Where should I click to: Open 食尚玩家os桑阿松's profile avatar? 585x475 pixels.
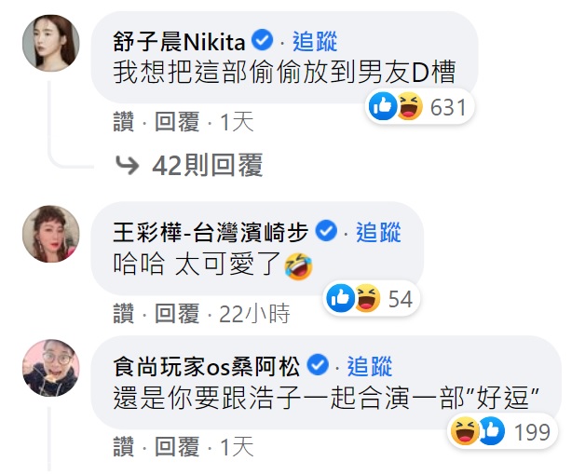click(51, 368)
